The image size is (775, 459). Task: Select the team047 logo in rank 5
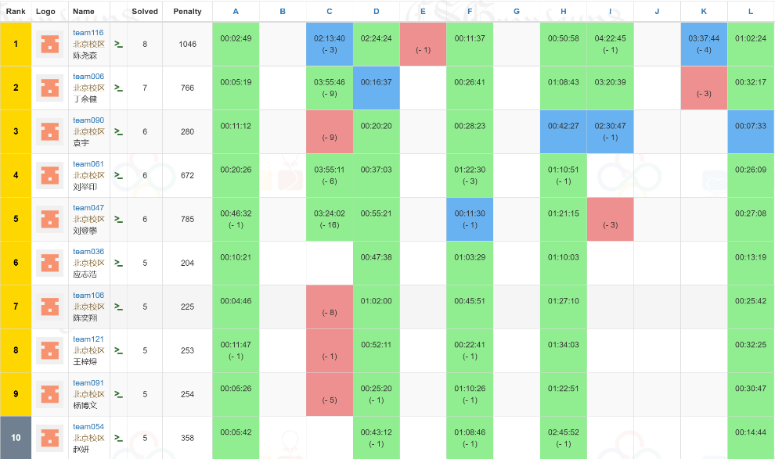point(50,220)
